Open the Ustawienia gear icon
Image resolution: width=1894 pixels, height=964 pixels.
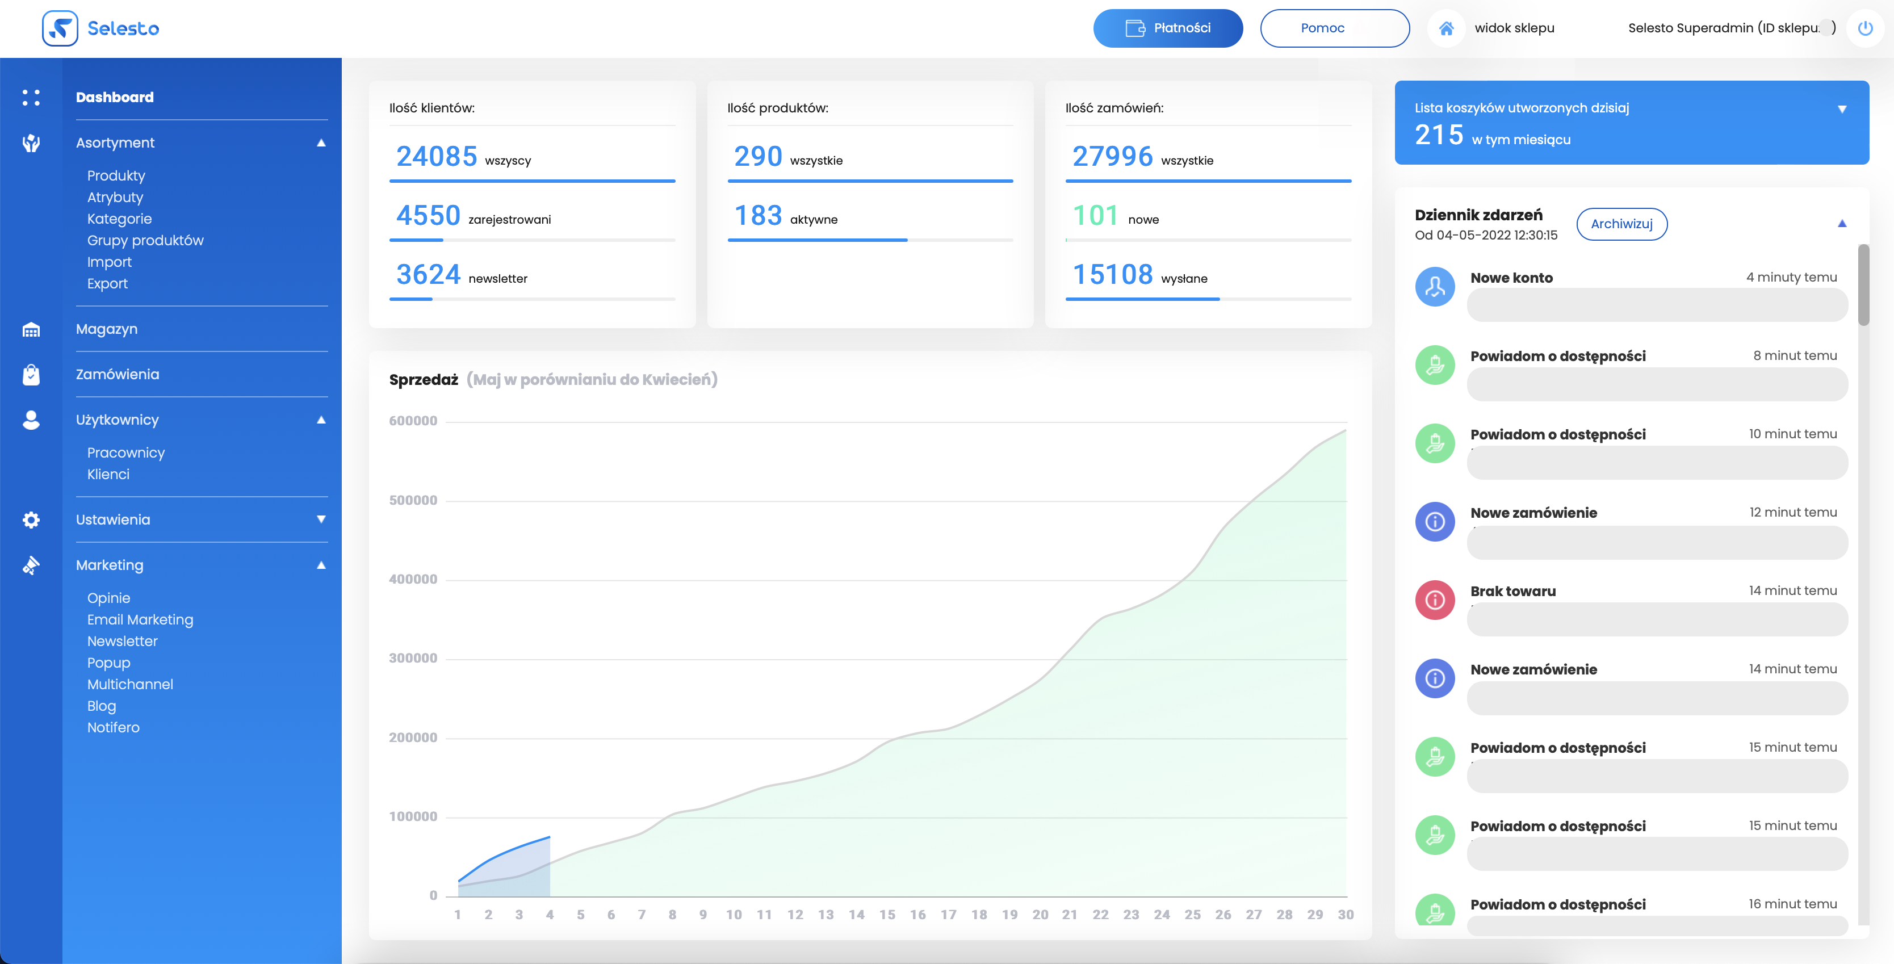(x=31, y=520)
